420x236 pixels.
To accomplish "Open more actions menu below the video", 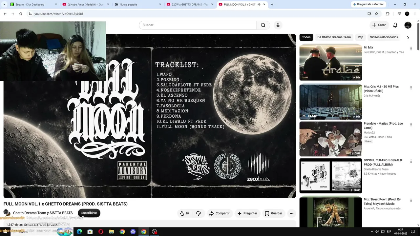I will pos(291,213).
